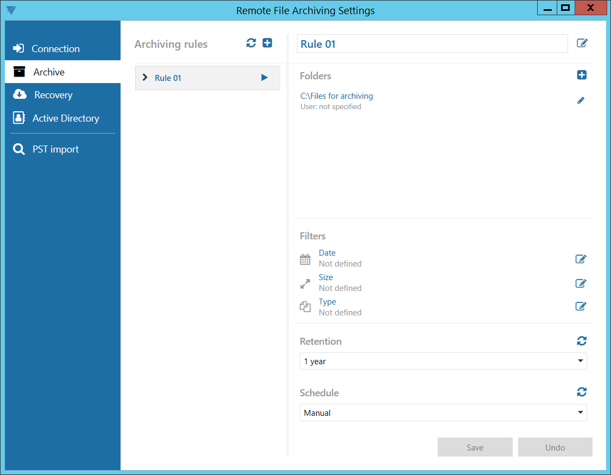
Task: Click into the Rule 01 name field
Action: tap(432, 44)
